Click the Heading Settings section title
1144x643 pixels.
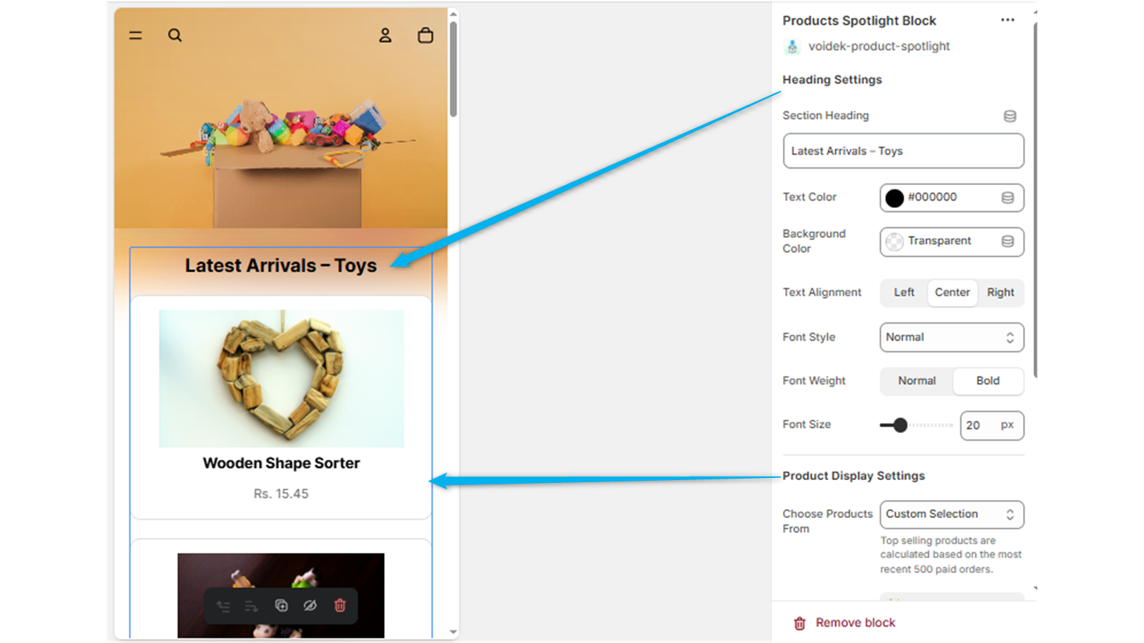pyautogui.click(x=832, y=80)
